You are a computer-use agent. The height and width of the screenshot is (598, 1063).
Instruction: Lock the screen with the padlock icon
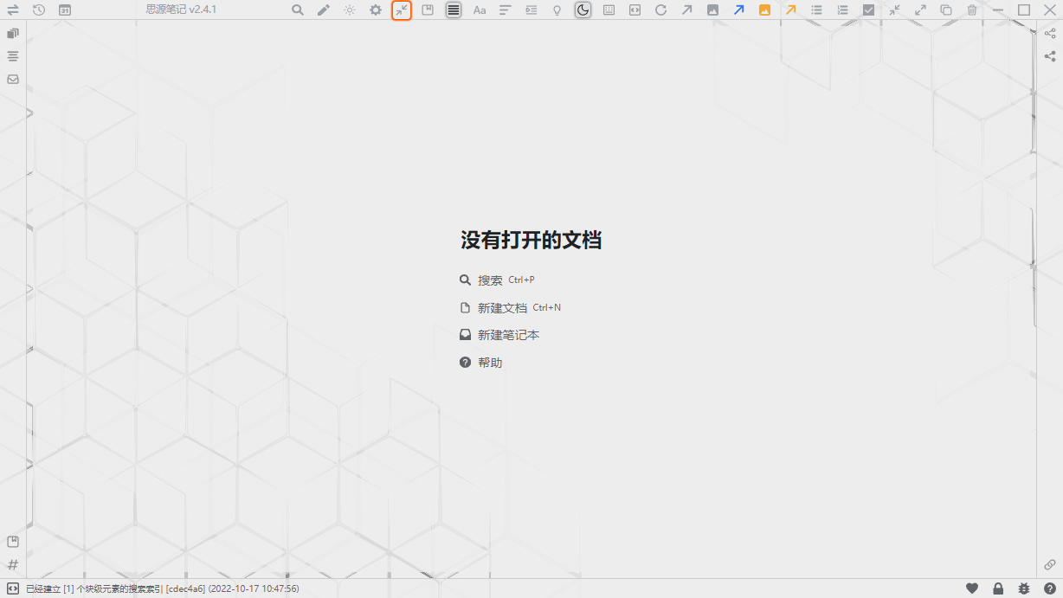click(998, 588)
